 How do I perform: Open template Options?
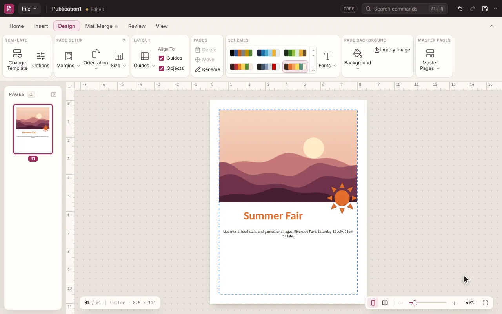click(41, 60)
